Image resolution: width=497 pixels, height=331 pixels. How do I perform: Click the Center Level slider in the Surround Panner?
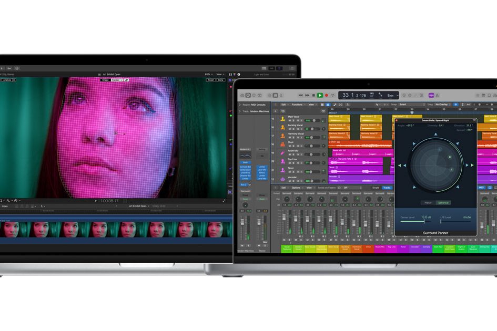pyautogui.click(x=423, y=221)
